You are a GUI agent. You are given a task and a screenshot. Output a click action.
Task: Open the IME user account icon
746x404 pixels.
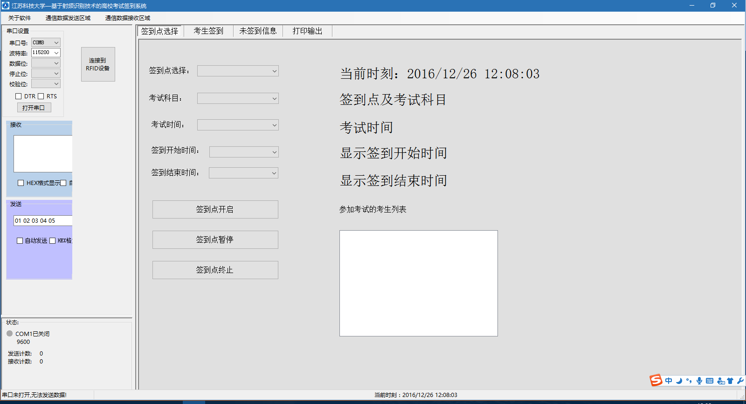[721, 381]
